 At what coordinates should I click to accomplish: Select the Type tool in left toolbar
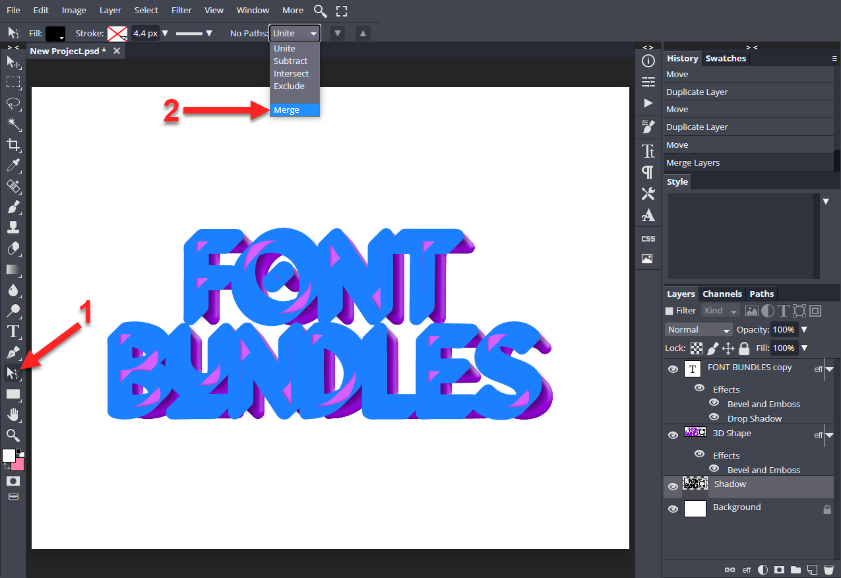13,331
